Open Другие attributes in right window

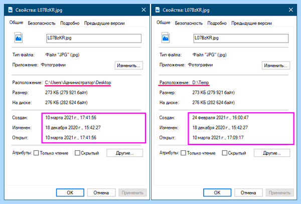tap(272, 153)
